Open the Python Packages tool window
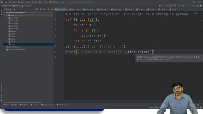Screen dimensions: 203x114 [x=47, y=105]
